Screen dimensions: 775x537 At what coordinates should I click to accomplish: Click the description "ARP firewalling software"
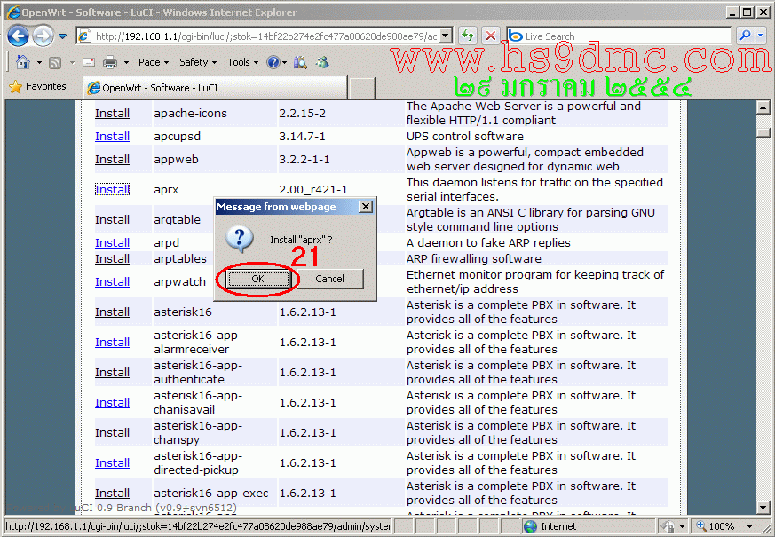pos(474,259)
